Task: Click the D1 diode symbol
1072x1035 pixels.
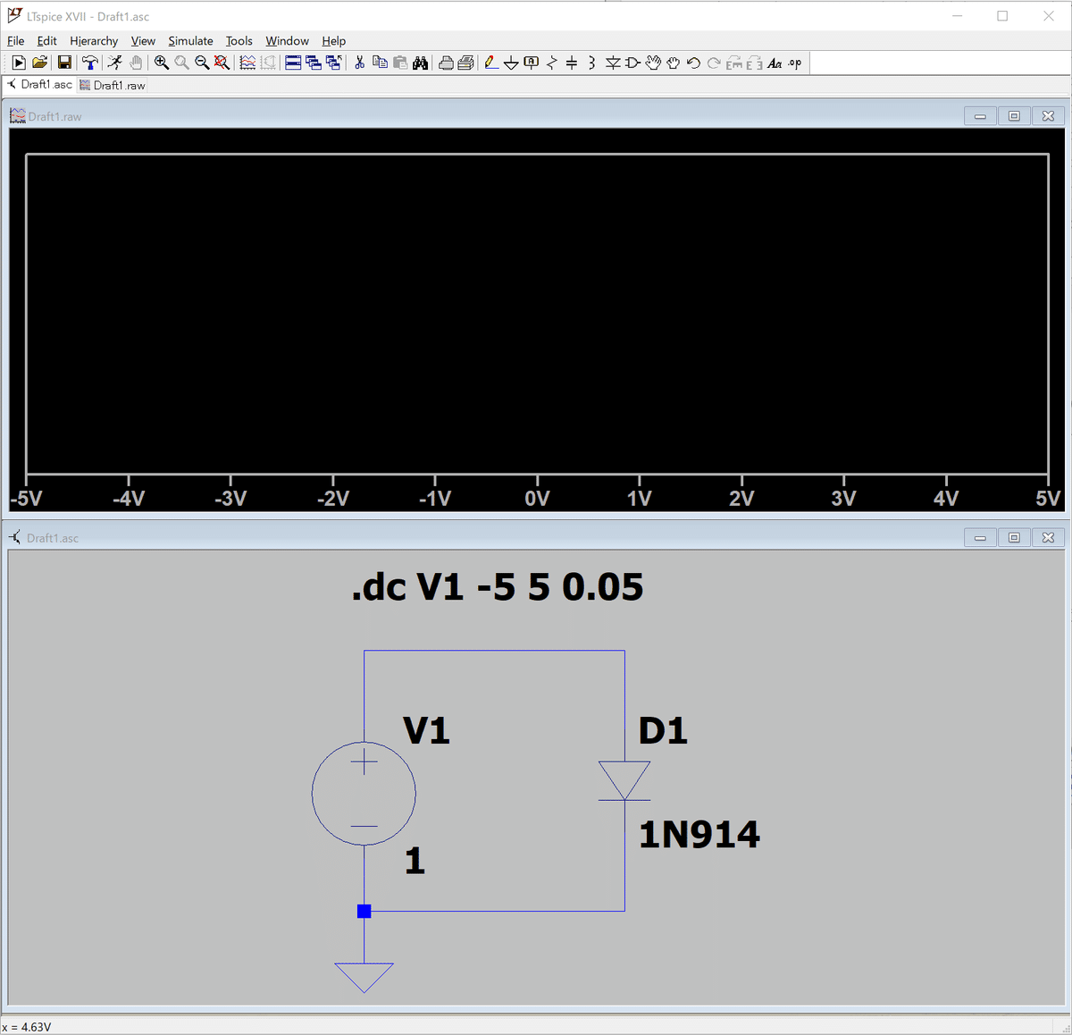Action: (x=624, y=781)
